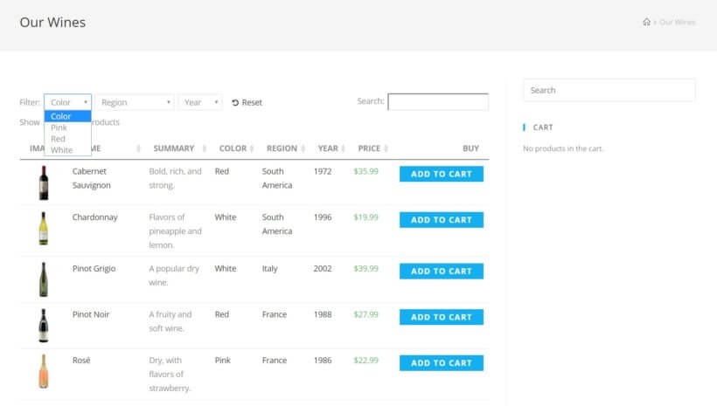
Task: Sort by Year column arrows
Action: [x=343, y=148]
